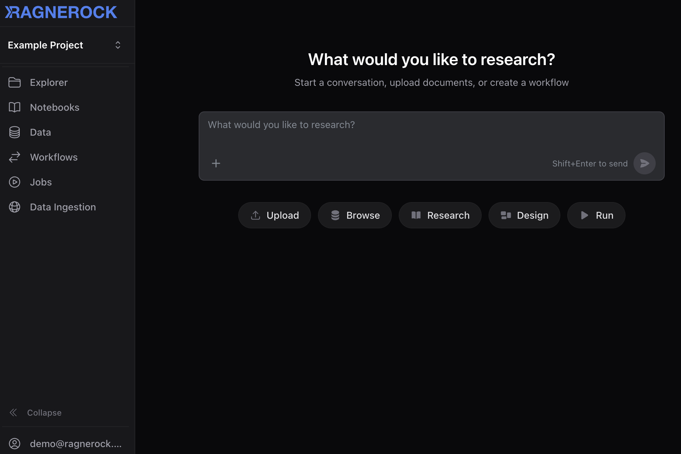The width and height of the screenshot is (681, 454).
Task: Open Notebooks in the sidebar
Action: click(55, 107)
